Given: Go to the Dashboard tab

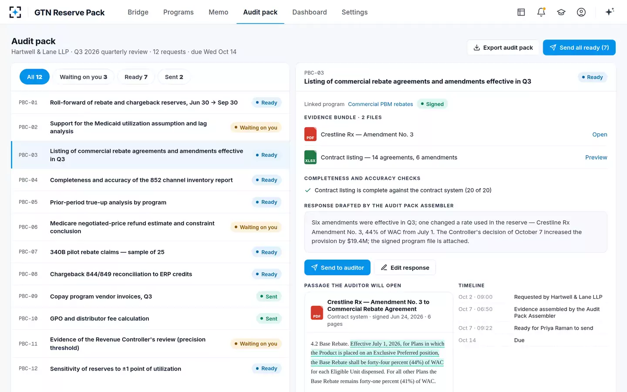Looking at the screenshot, I should [x=310, y=12].
